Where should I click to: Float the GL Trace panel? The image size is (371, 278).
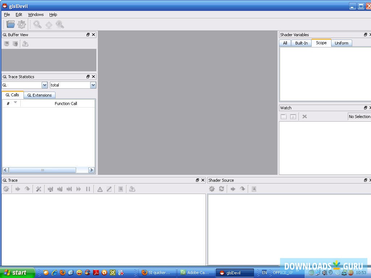click(x=197, y=180)
